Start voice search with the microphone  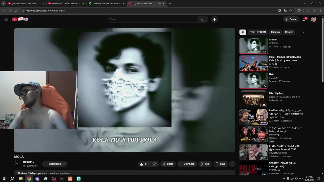[214, 19]
